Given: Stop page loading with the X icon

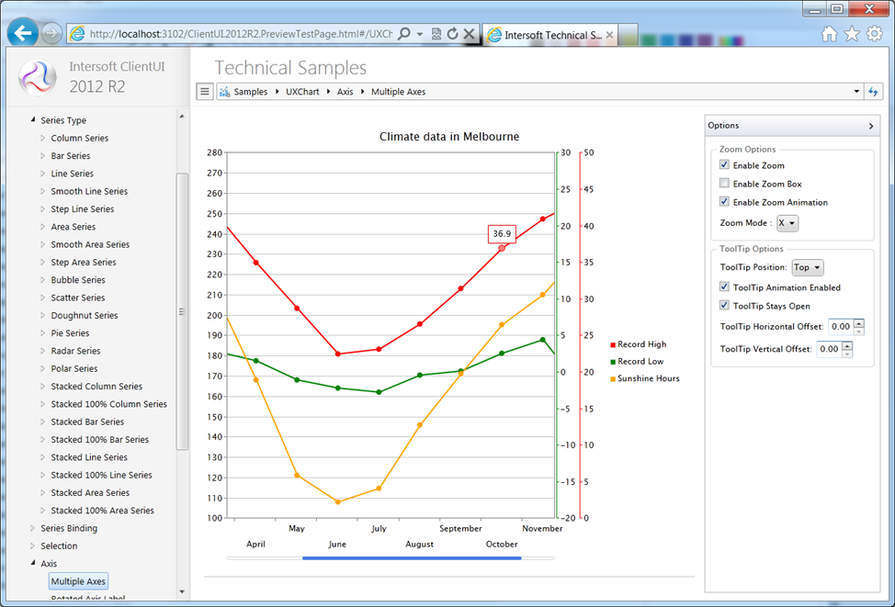Looking at the screenshot, I should coord(470,34).
